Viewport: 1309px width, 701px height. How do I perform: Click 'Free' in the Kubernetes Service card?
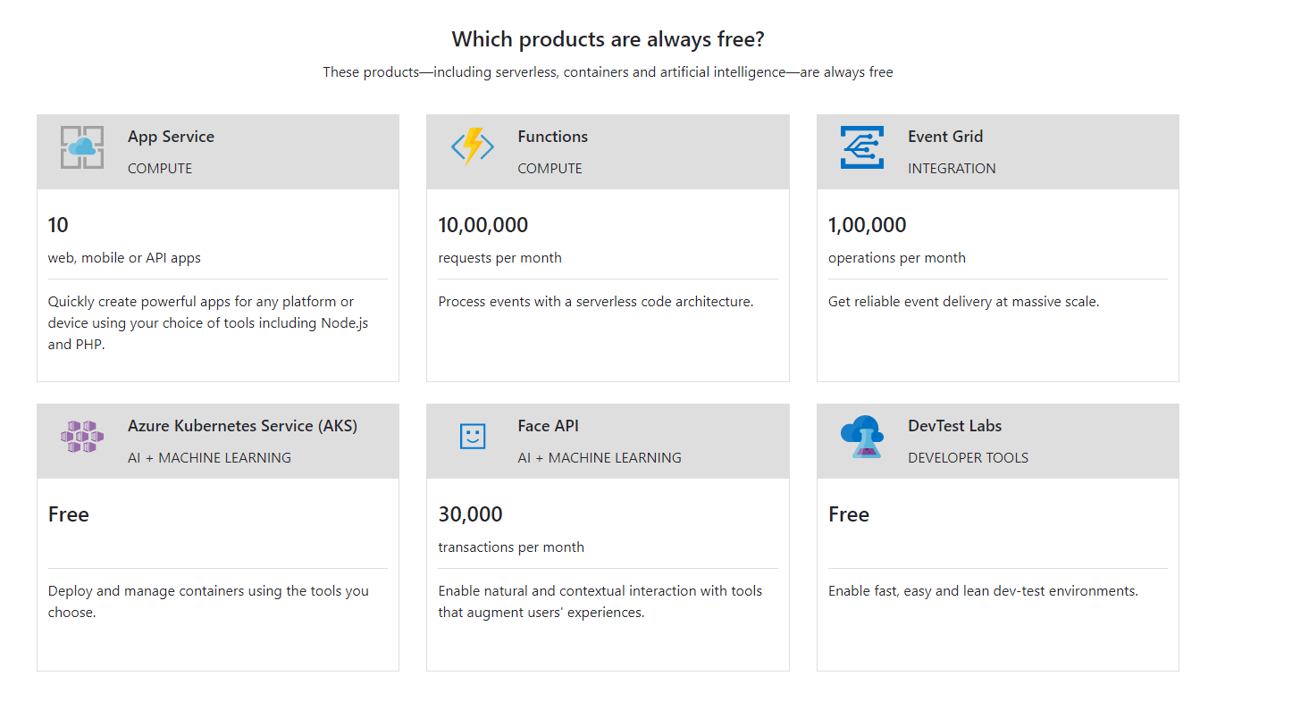pos(69,514)
